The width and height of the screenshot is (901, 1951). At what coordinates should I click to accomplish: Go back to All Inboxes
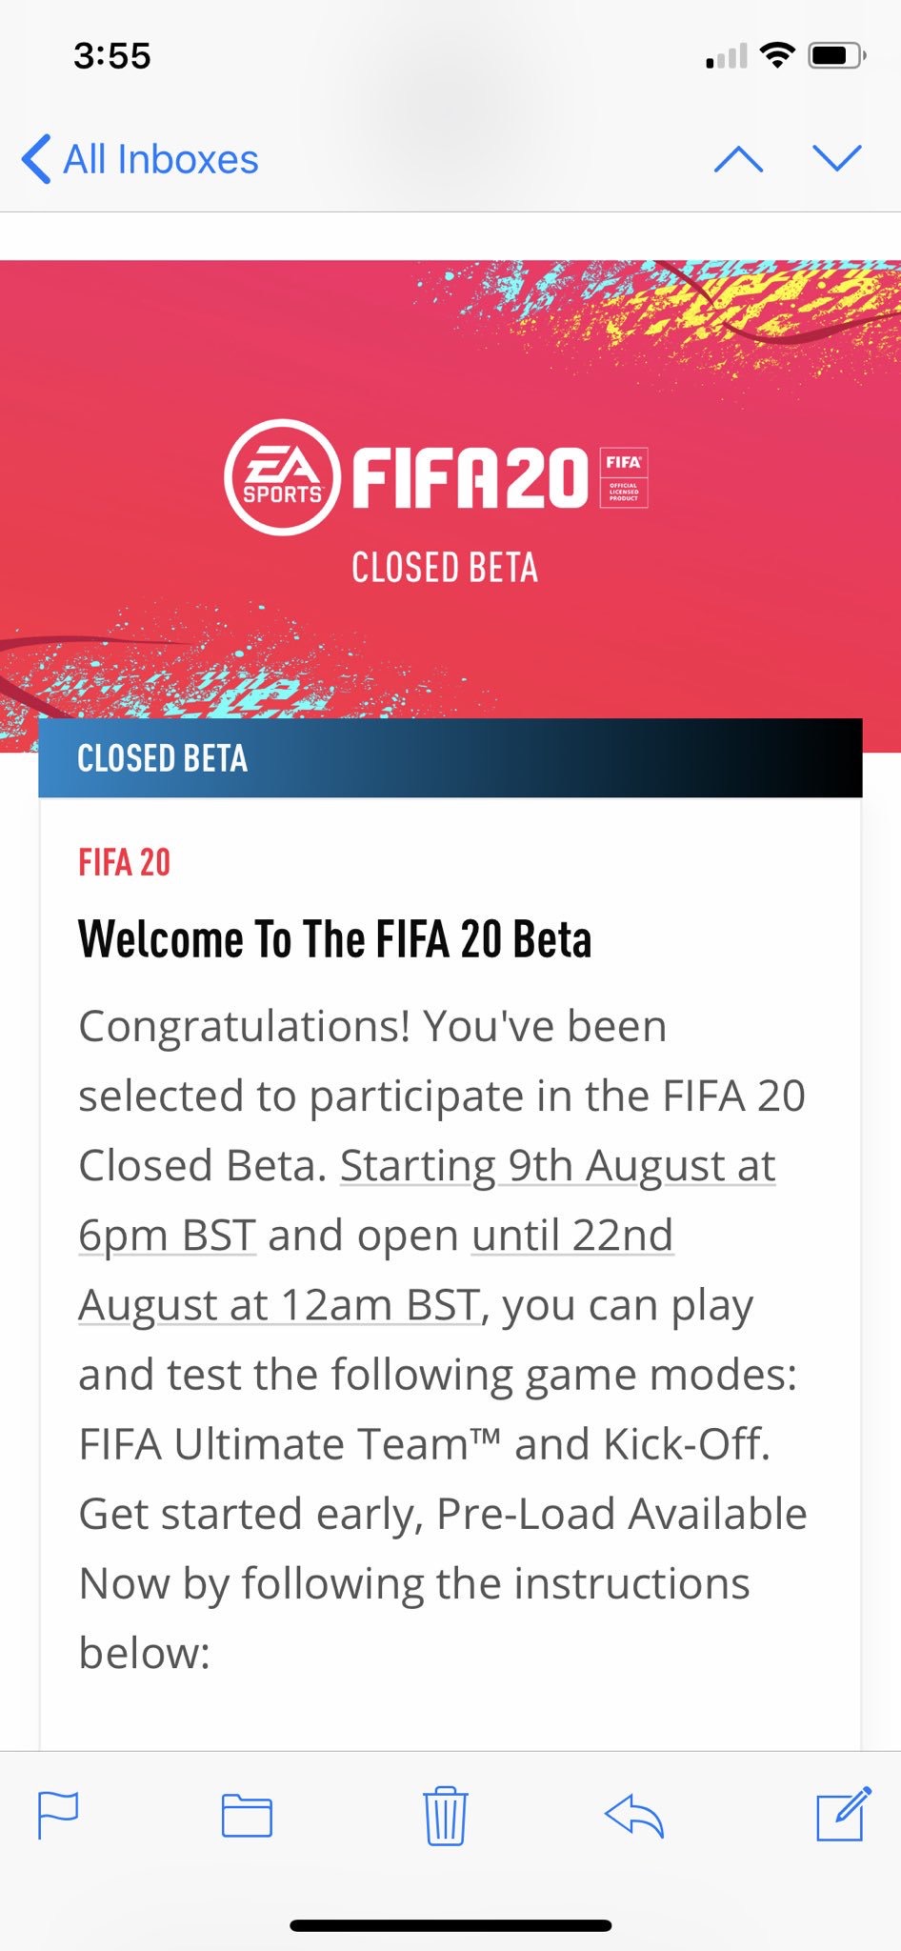coord(141,159)
